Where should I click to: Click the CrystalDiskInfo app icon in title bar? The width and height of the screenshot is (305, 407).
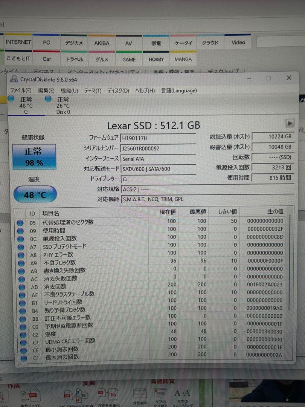point(14,79)
